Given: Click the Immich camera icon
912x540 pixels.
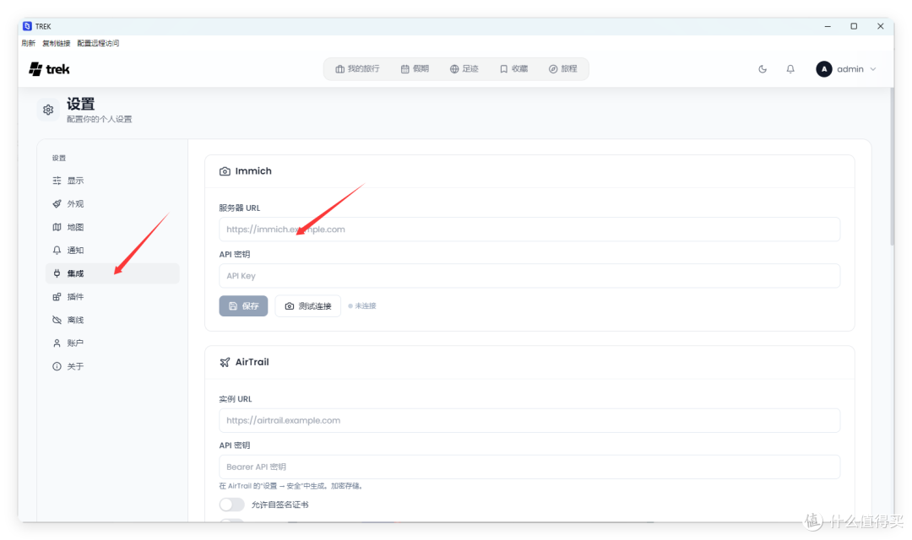Looking at the screenshot, I should tap(225, 171).
